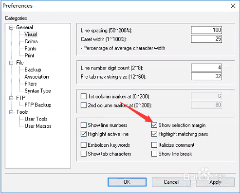Cancel the Preferences dialog
Image resolution: width=240 pixels, height=193 pixels.
tap(171, 182)
